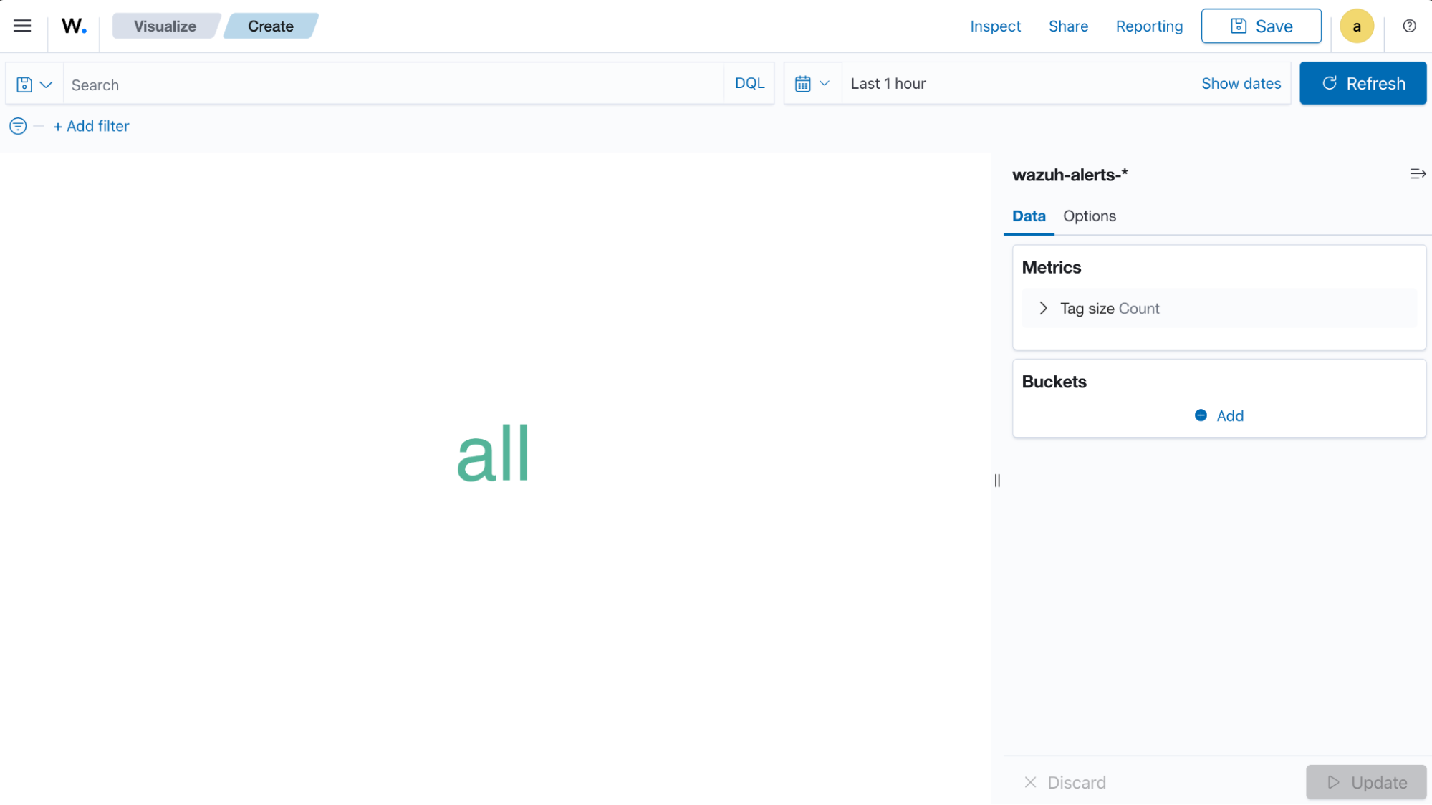
Task: Click the Add filter link
Action: point(92,126)
